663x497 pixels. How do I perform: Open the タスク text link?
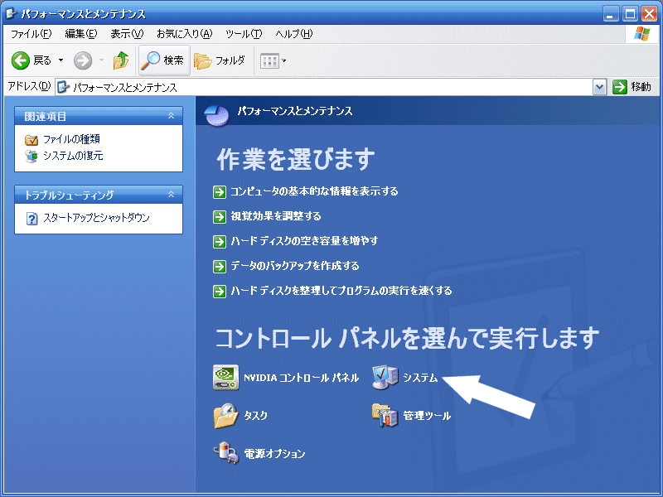click(x=256, y=416)
